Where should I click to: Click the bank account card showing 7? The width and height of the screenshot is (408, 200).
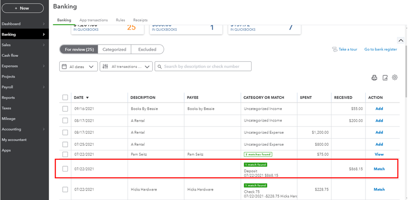264,29
